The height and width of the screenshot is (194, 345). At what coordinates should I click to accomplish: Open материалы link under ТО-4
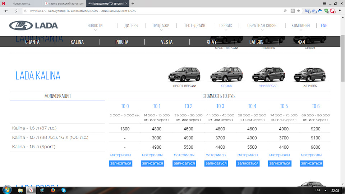[x=248, y=155]
